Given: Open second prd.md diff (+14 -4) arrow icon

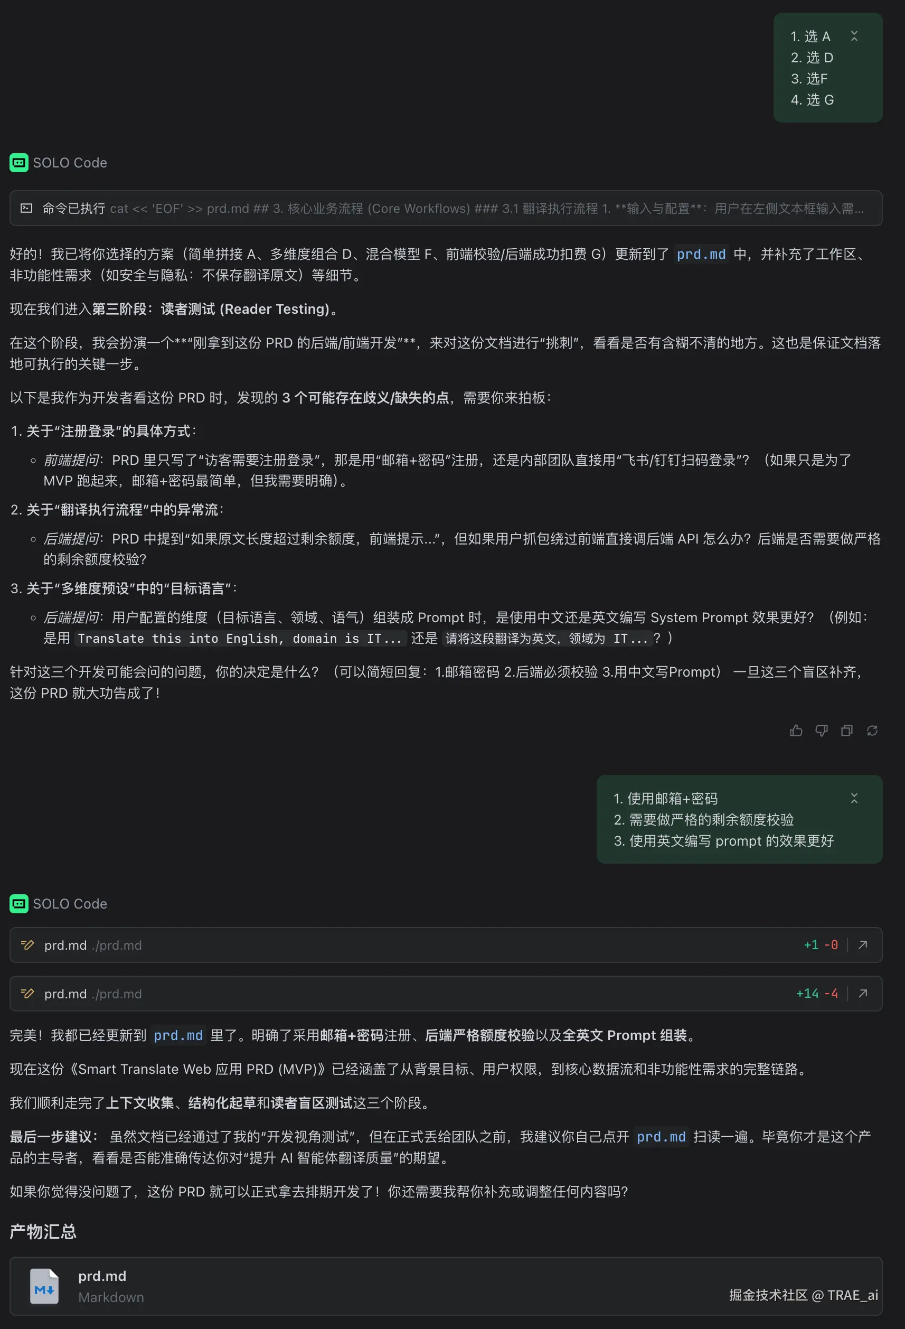Looking at the screenshot, I should 863,994.
